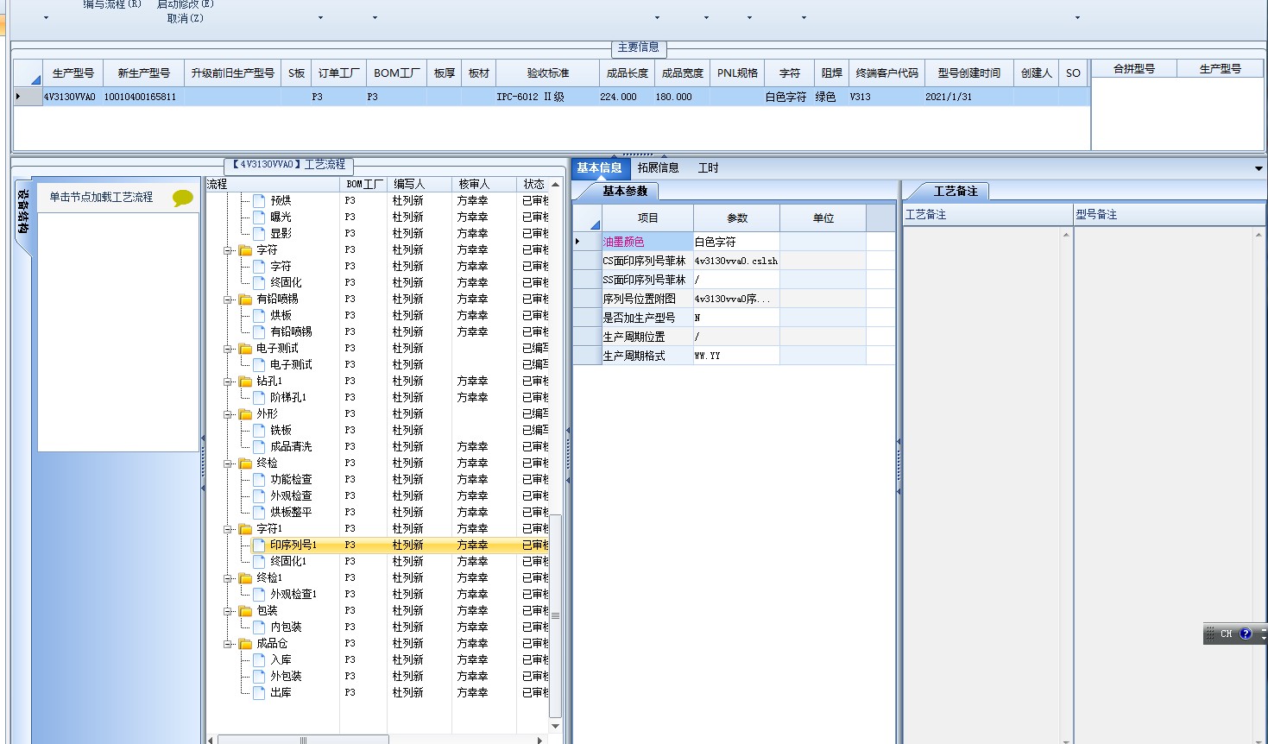
Task: Click the CH input language indicator
Action: (1227, 634)
